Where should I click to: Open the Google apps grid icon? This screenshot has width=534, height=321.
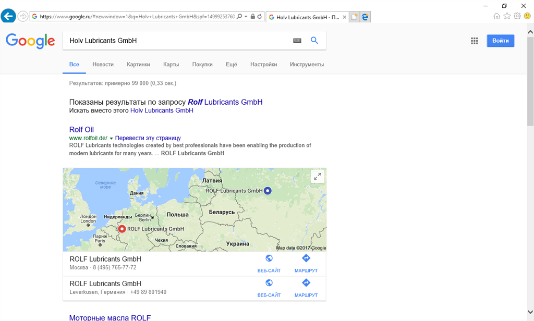[x=475, y=41]
